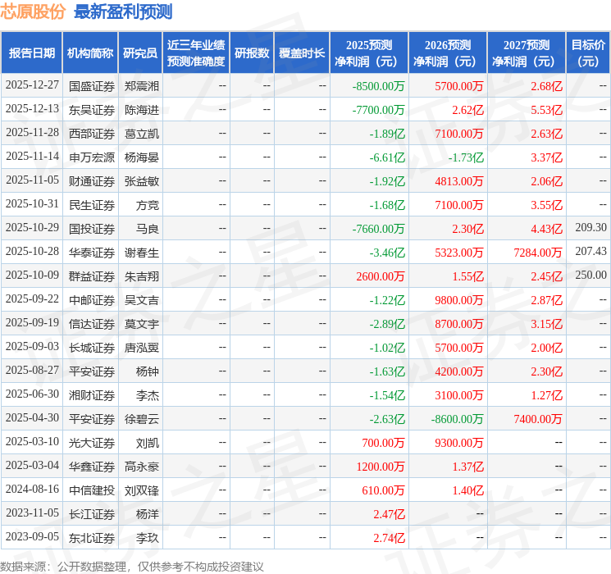
Task: Select the 2026预测净利润 column header
Action: 447,53
